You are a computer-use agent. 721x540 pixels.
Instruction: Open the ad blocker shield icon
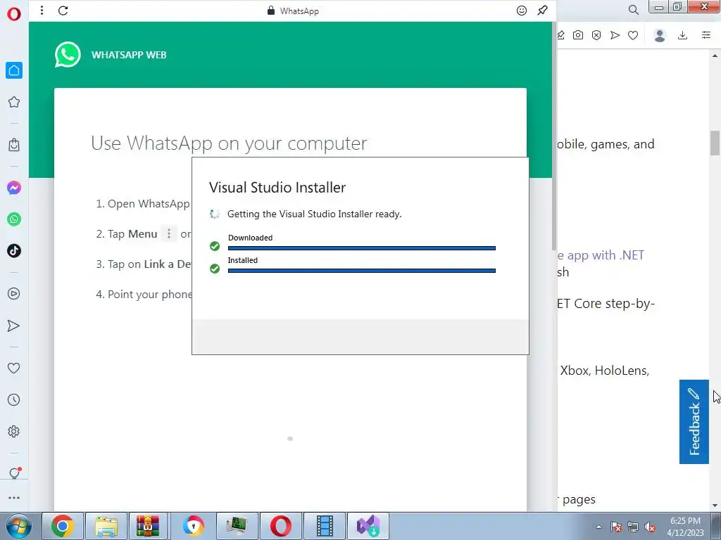coord(596,35)
